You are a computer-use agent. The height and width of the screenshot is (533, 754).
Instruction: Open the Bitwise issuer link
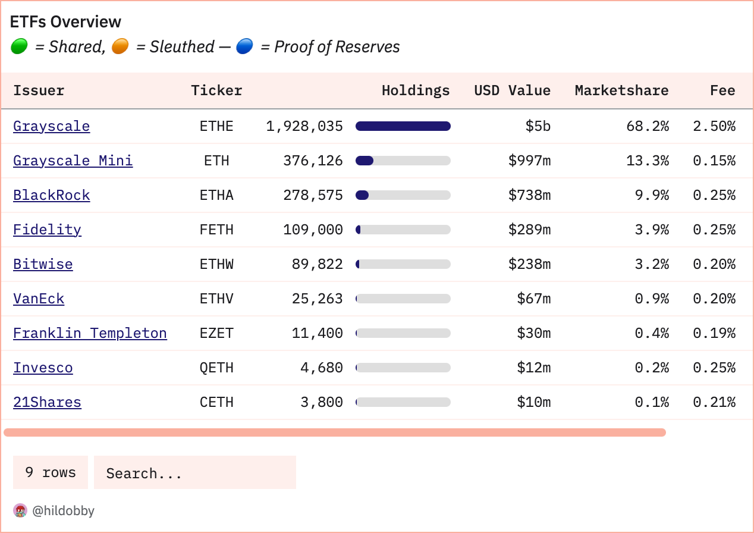coord(43,264)
